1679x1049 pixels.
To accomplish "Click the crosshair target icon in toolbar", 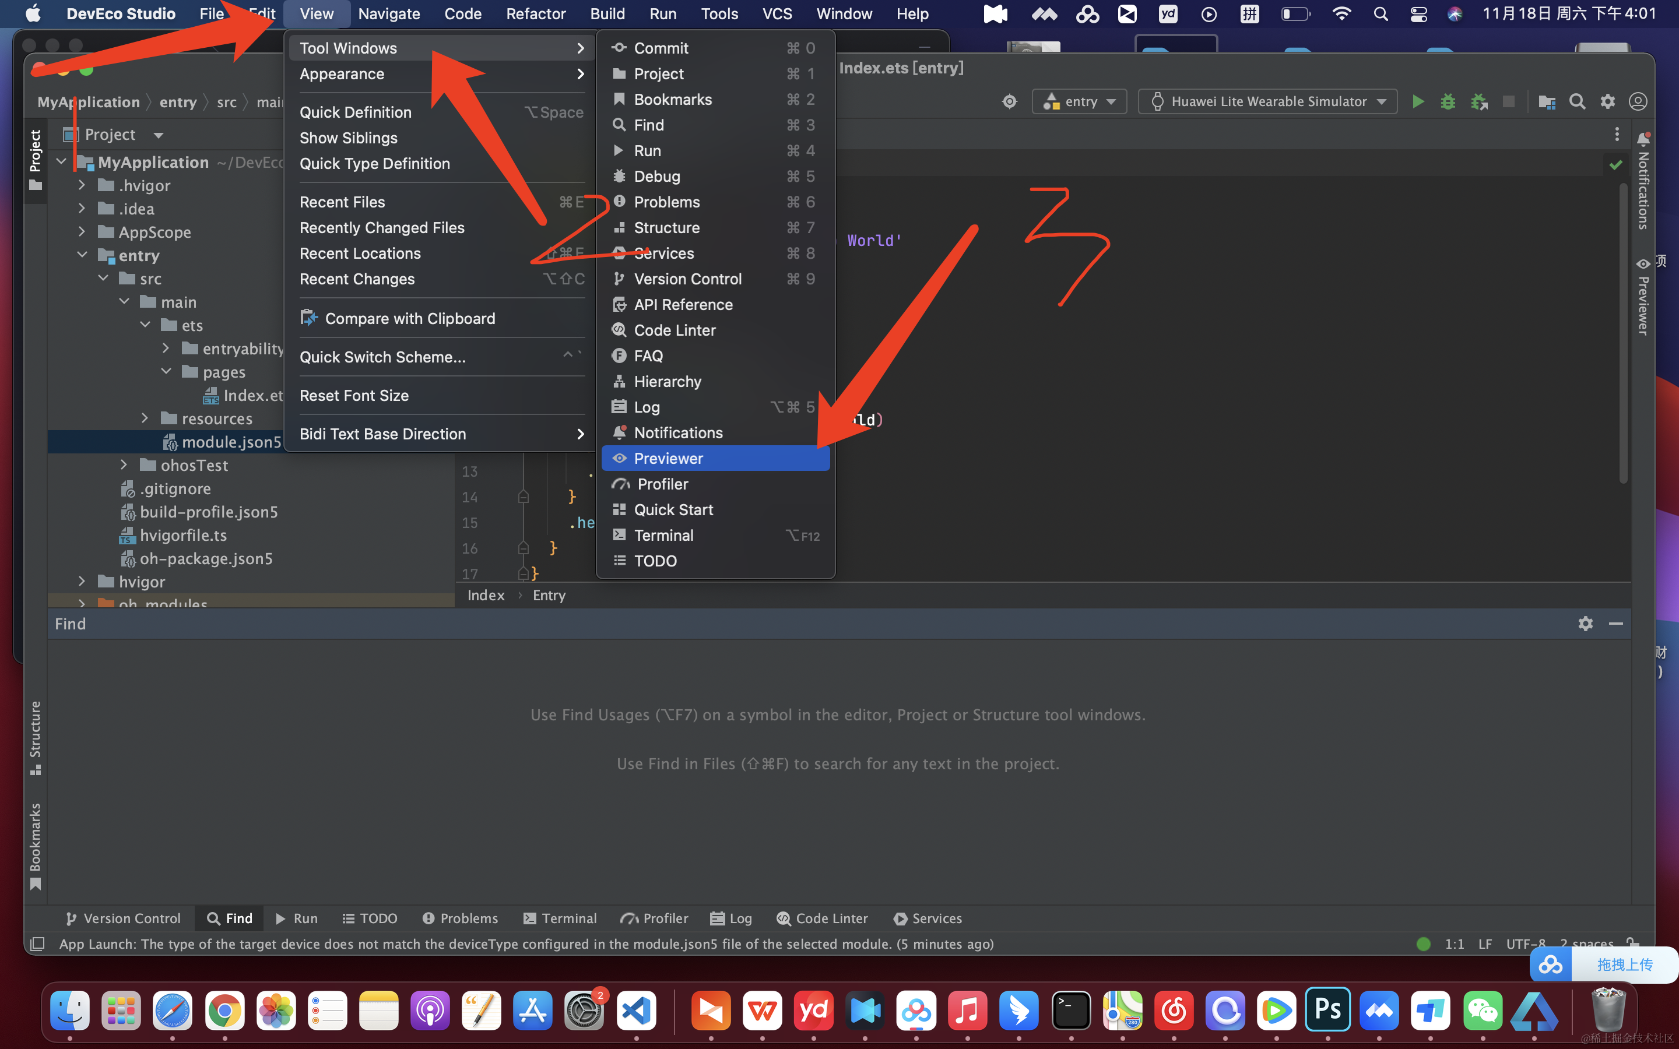I will tap(1010, 102).
